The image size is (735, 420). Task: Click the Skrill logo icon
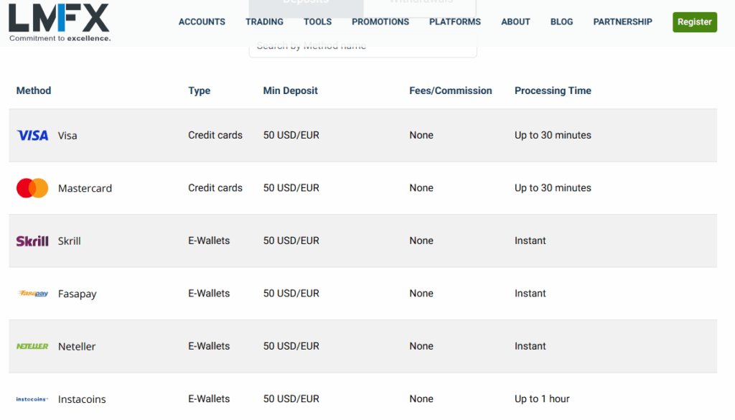(32, 241)
